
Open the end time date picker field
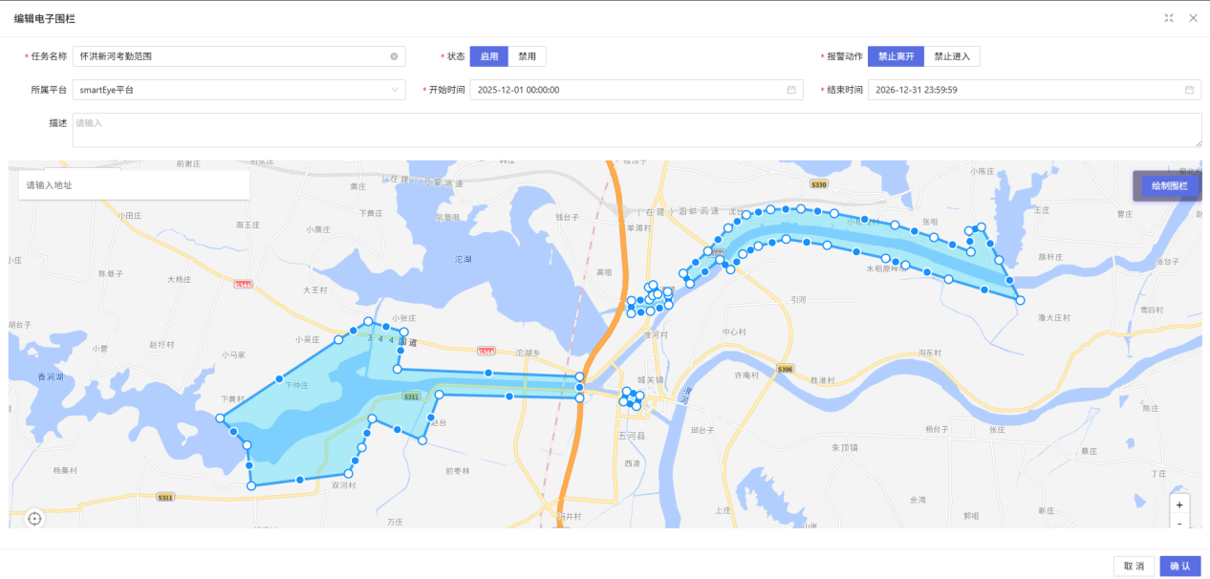click(x=1023, y=90)
